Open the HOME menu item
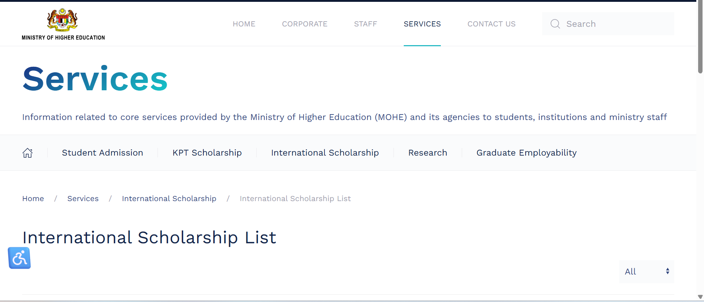Viewport: 704px width, 302px height. pyautogui.click(x=244, y=24)
